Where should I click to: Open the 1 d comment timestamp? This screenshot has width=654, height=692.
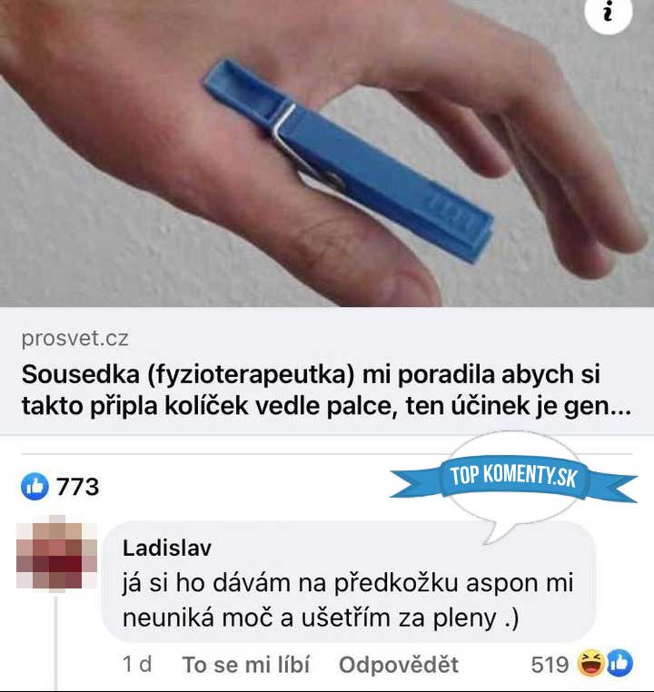coord(137,664)
